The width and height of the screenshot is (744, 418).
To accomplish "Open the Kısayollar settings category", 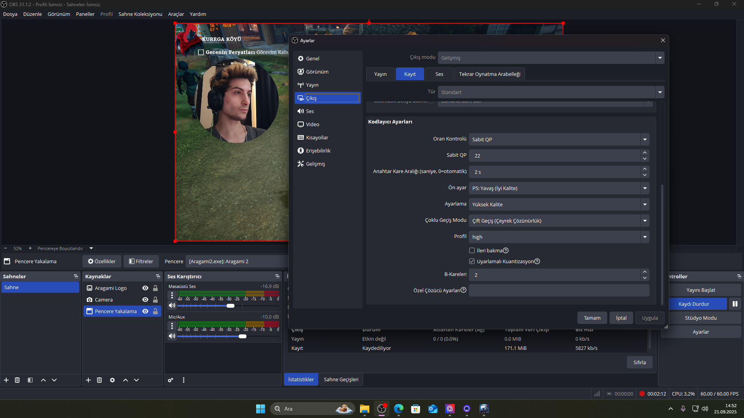I will point(327,137).
